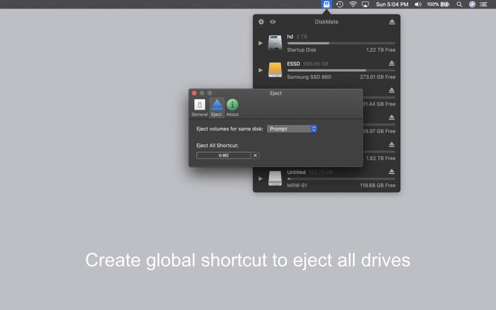This screenshot has height=310, width=496.
Task: Click the DiskMate panel title
Action: (x=326, y=22)
